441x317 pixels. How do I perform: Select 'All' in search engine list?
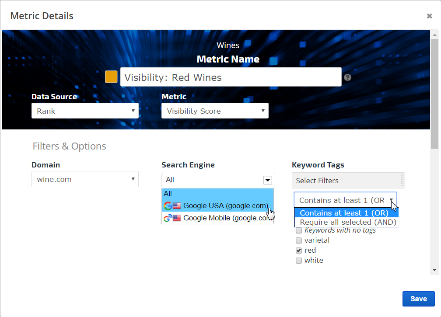(x=168, y=194)
